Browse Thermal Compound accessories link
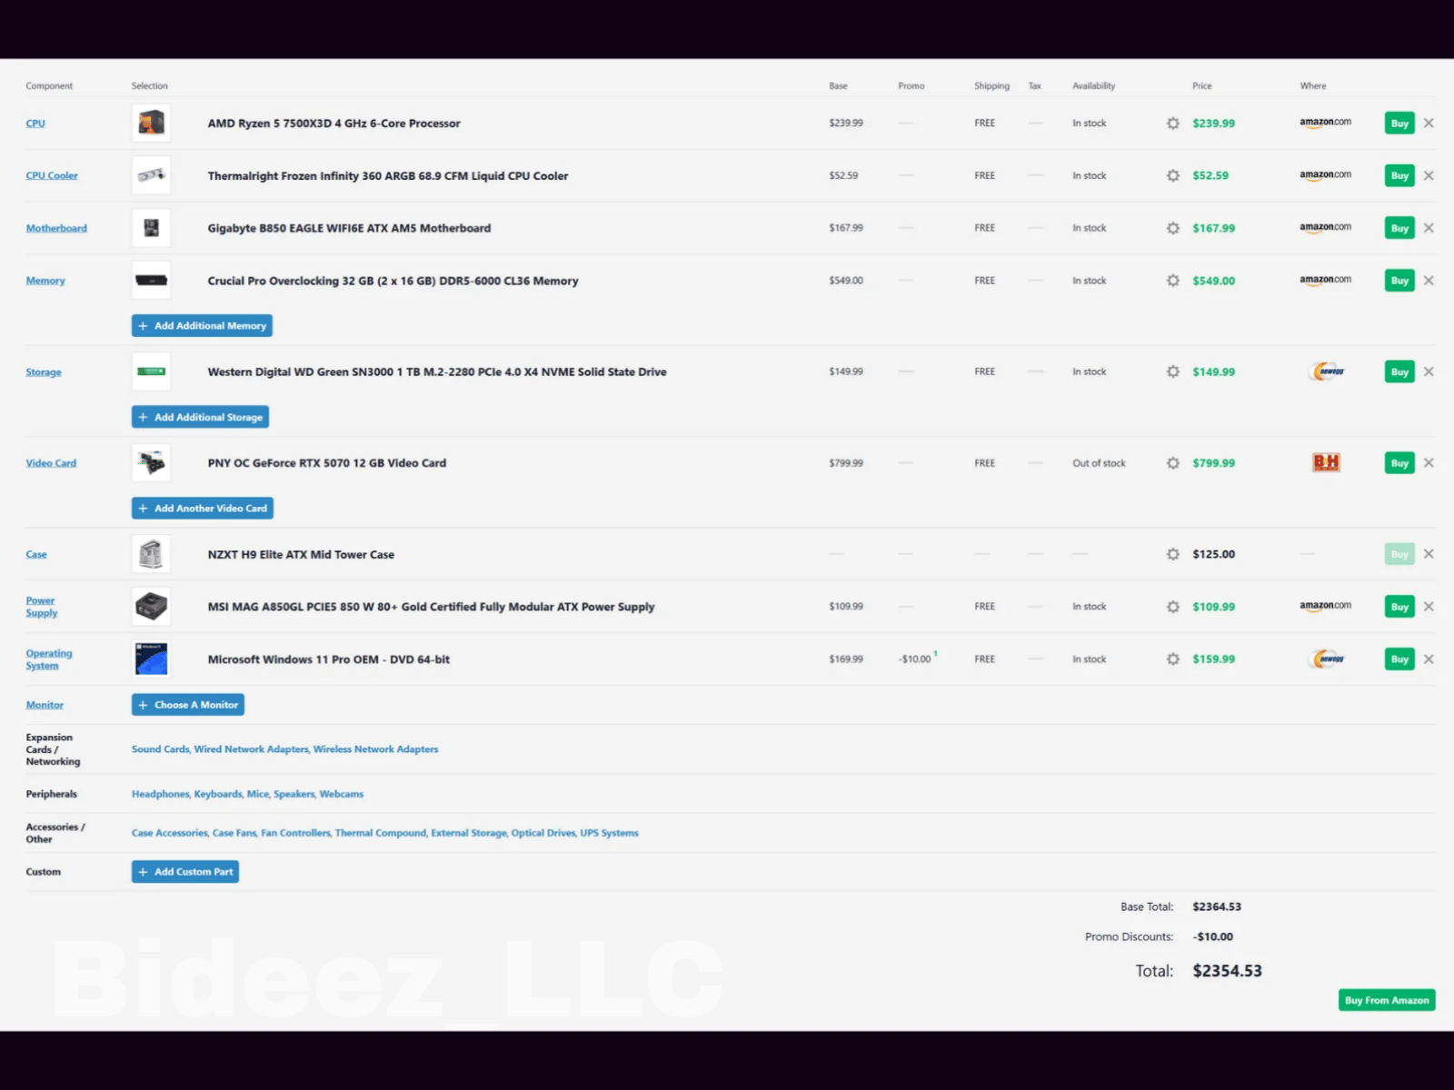The image size is (1454, 1090). tap(381, 833)
